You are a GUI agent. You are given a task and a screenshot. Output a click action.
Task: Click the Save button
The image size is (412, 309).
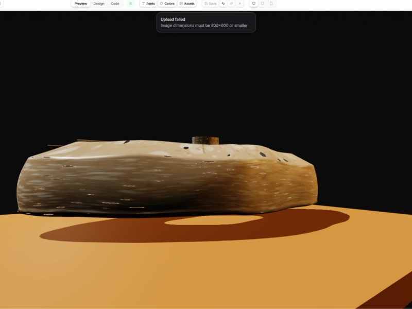click(210, 4)
